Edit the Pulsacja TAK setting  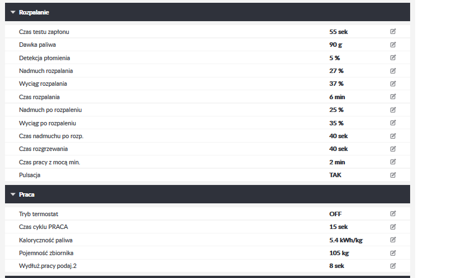pos(393,175)
